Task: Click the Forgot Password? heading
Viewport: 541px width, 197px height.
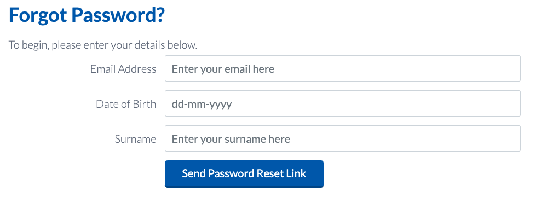Action: (87, 15)
